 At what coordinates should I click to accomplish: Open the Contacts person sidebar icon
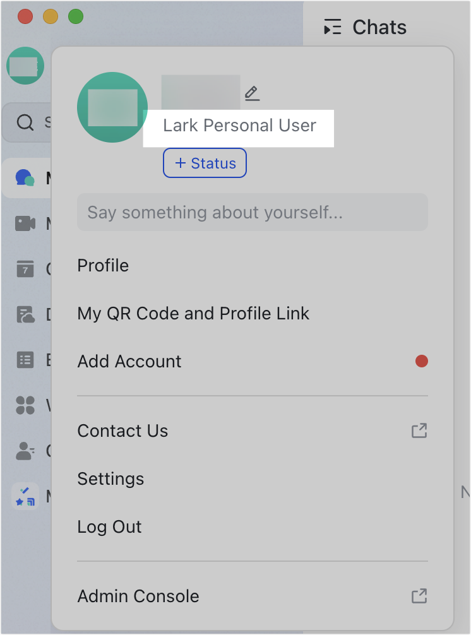coord(25,451)
